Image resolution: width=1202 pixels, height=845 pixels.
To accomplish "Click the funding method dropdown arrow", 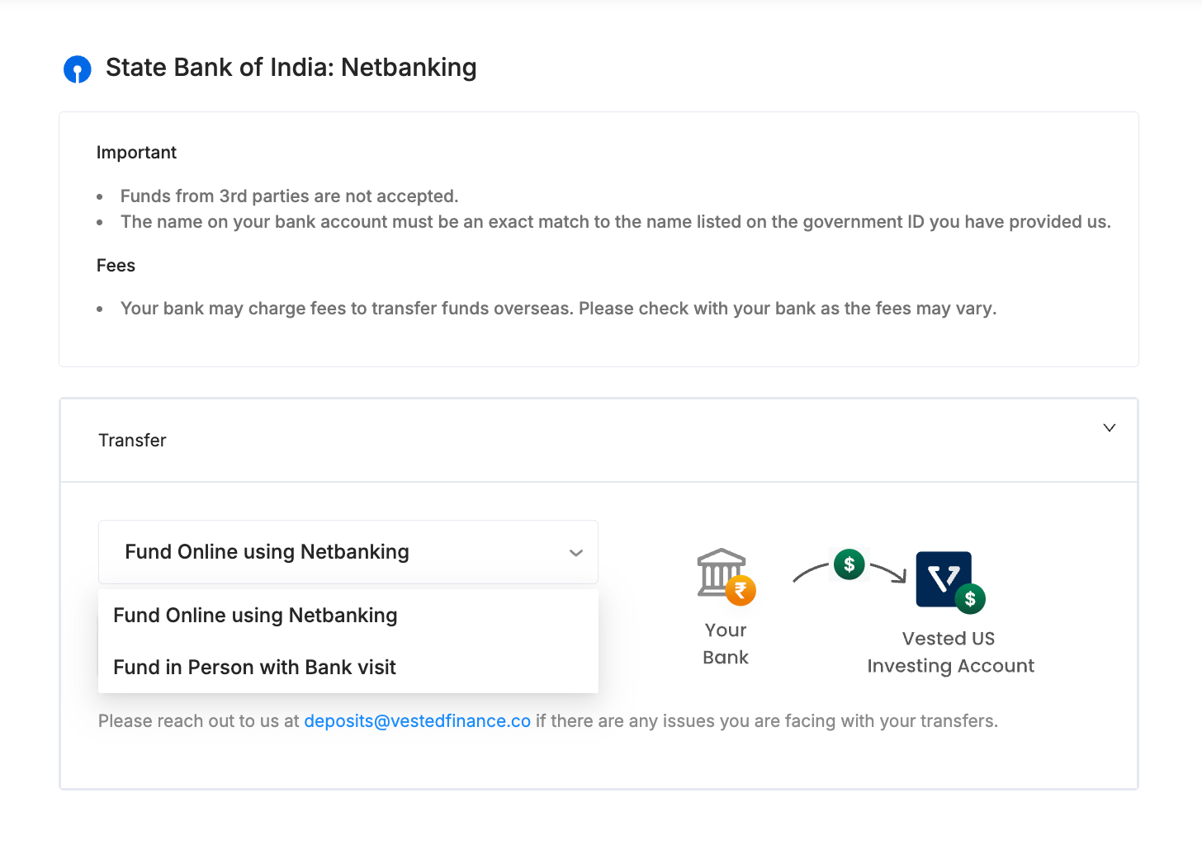I will [575, 553].
